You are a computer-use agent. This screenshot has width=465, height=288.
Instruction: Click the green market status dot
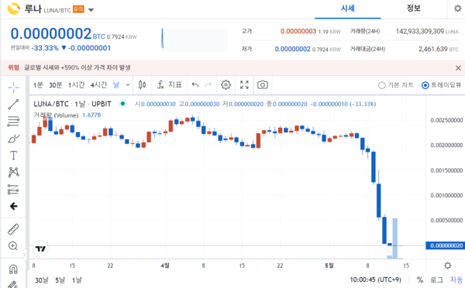(x=122, y=104)
